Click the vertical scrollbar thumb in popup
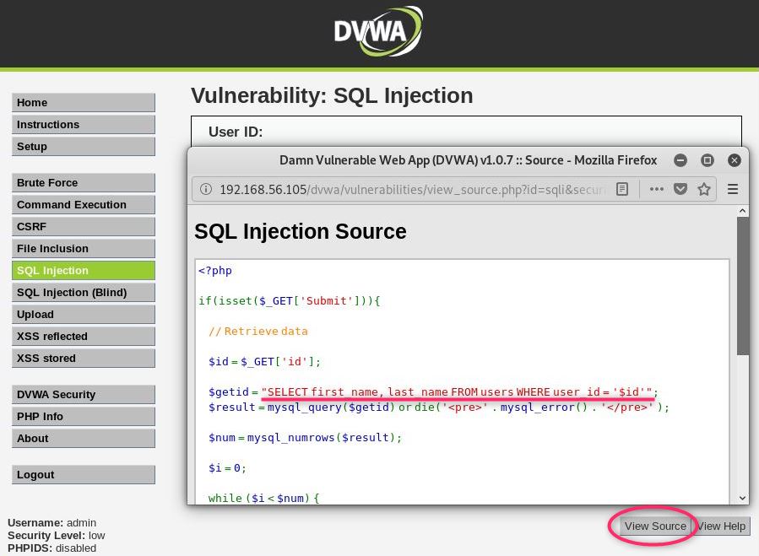 [743, 286]
